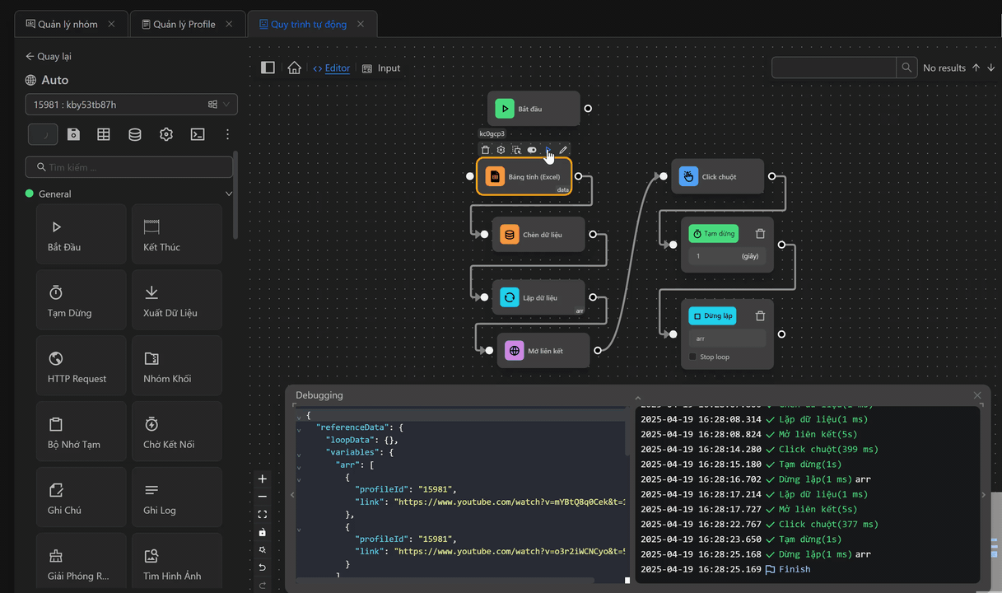
Task: Click the lock canvas control icon
Action: [263, 532]
